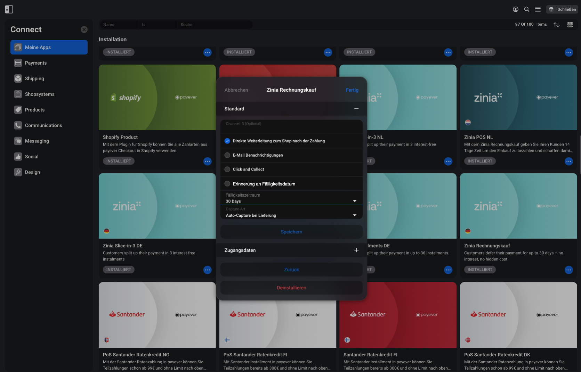Click the 97 Of 100 Items counter

[x=531, y=24]
